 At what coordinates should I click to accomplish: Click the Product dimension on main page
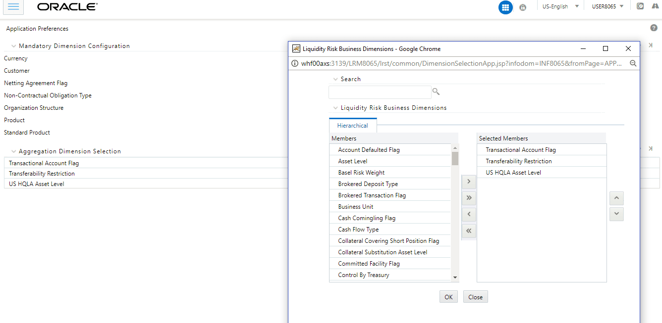click(x=14, y=120)
